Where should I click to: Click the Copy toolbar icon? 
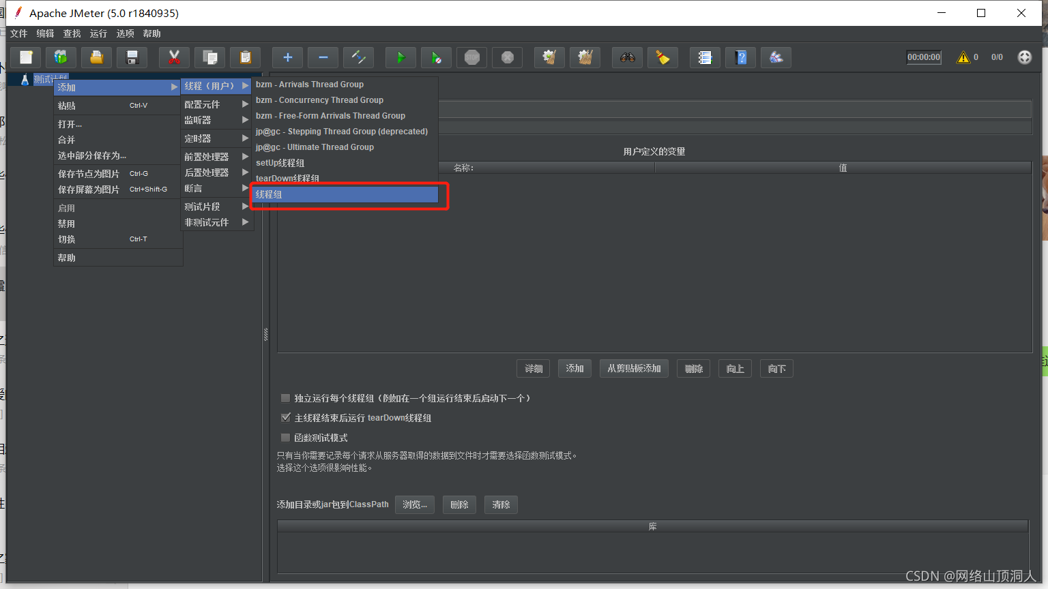pyautogui.click(x=210, y=57)
